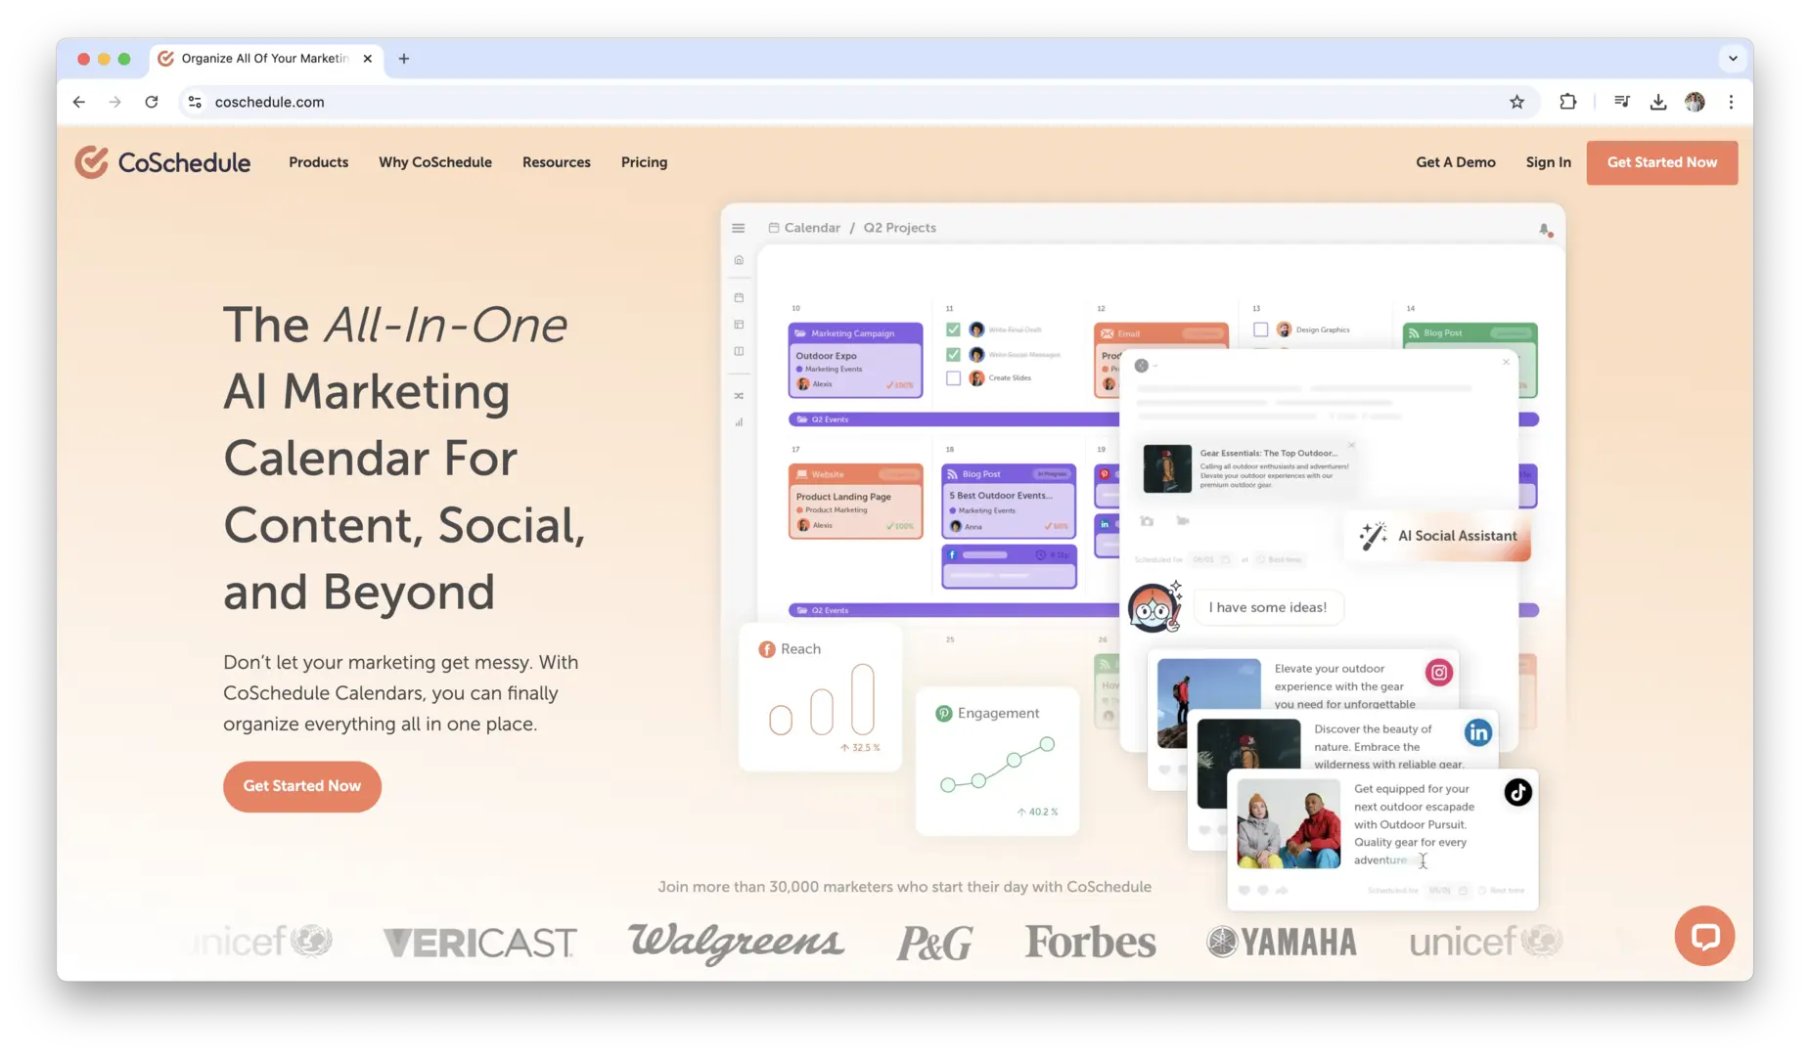The height and width of the screenshot is (1056, 1810).
Task: Bookmark this page with the star
Action: pyautogui.click(x=1516, y=102)
